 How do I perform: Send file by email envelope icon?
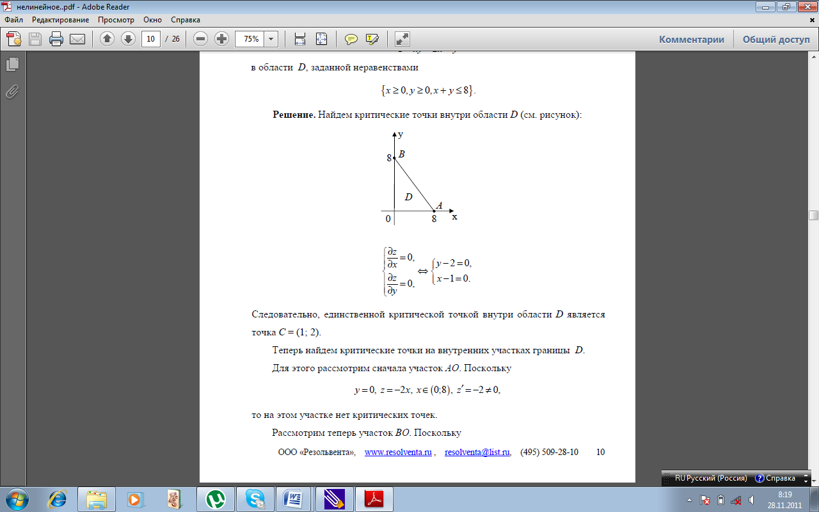tap(77, 39)
